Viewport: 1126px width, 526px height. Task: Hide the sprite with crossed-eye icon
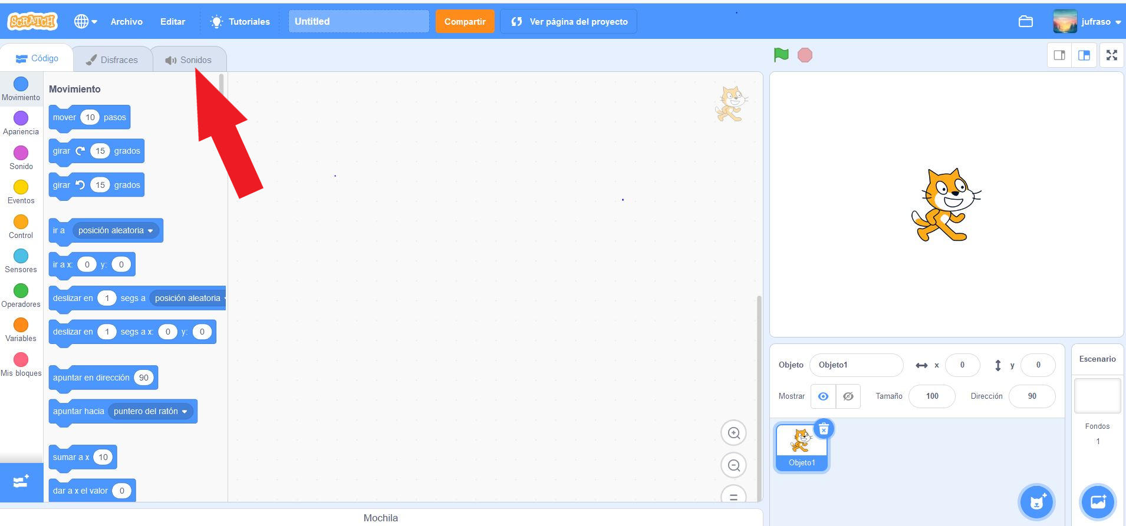[848, 396]
